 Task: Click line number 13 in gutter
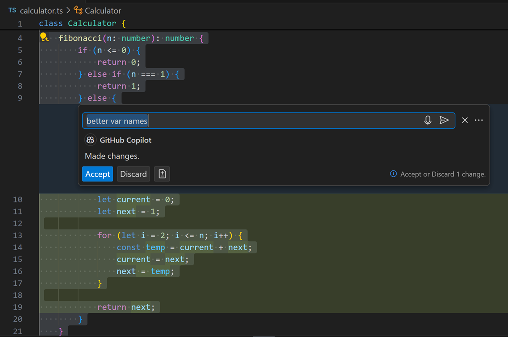click(x=18, y=235)
